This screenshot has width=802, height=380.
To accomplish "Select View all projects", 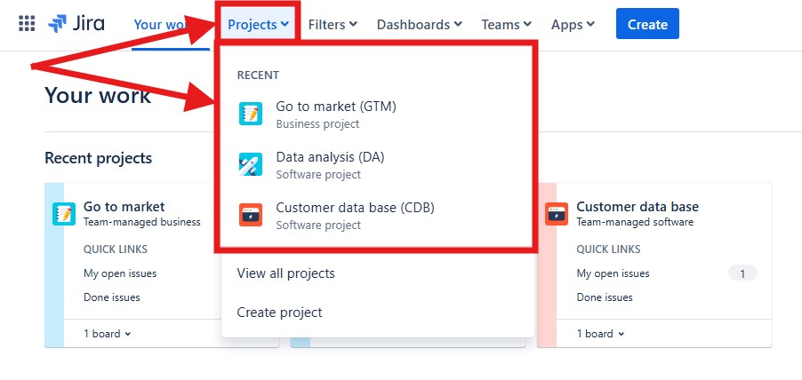I will (x=285, y=273).
